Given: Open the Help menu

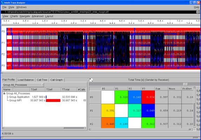Looking at the screenshot, I should pos(196,7).
